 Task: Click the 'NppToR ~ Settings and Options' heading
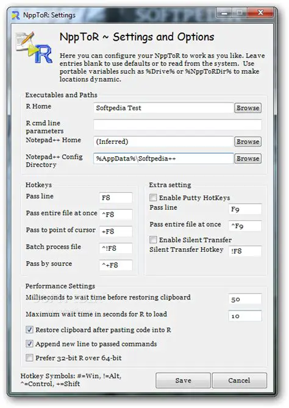(x=137, y=37)
